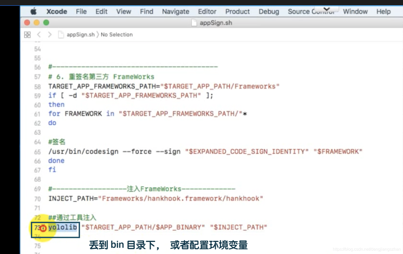Click the 'if [ -d' condition on line 59
This screenshot has height=254, width=403.
[x=63, y=95]
